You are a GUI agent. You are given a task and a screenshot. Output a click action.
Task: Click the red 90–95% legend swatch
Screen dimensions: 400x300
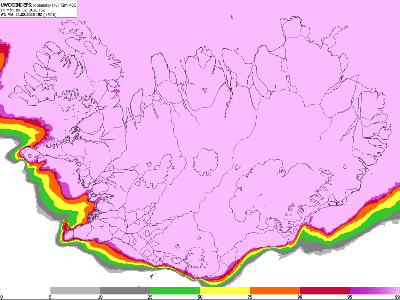tap(325, 291)
